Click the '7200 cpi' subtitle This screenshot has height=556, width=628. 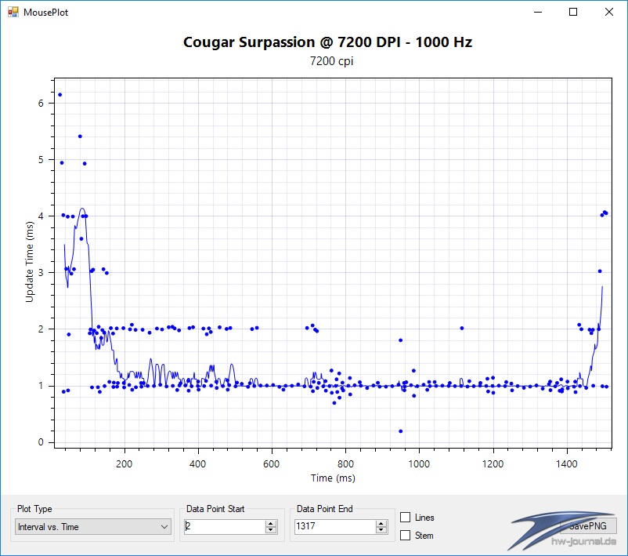click(332, 61)
